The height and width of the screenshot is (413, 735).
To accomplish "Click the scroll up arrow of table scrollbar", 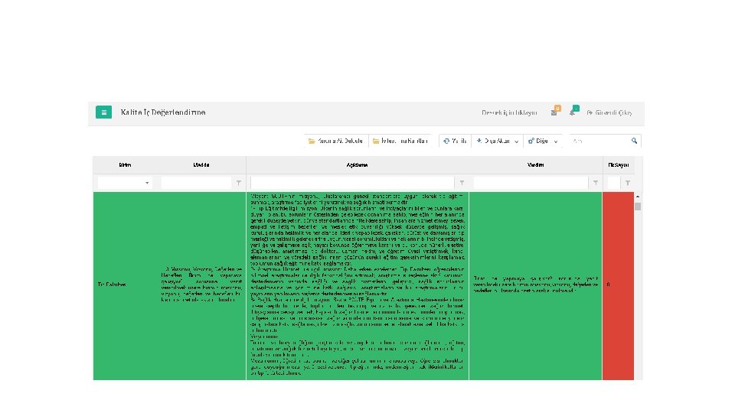I will (638, 197).
